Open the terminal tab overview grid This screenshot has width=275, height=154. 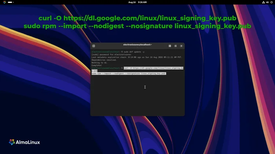pos(170,46)
